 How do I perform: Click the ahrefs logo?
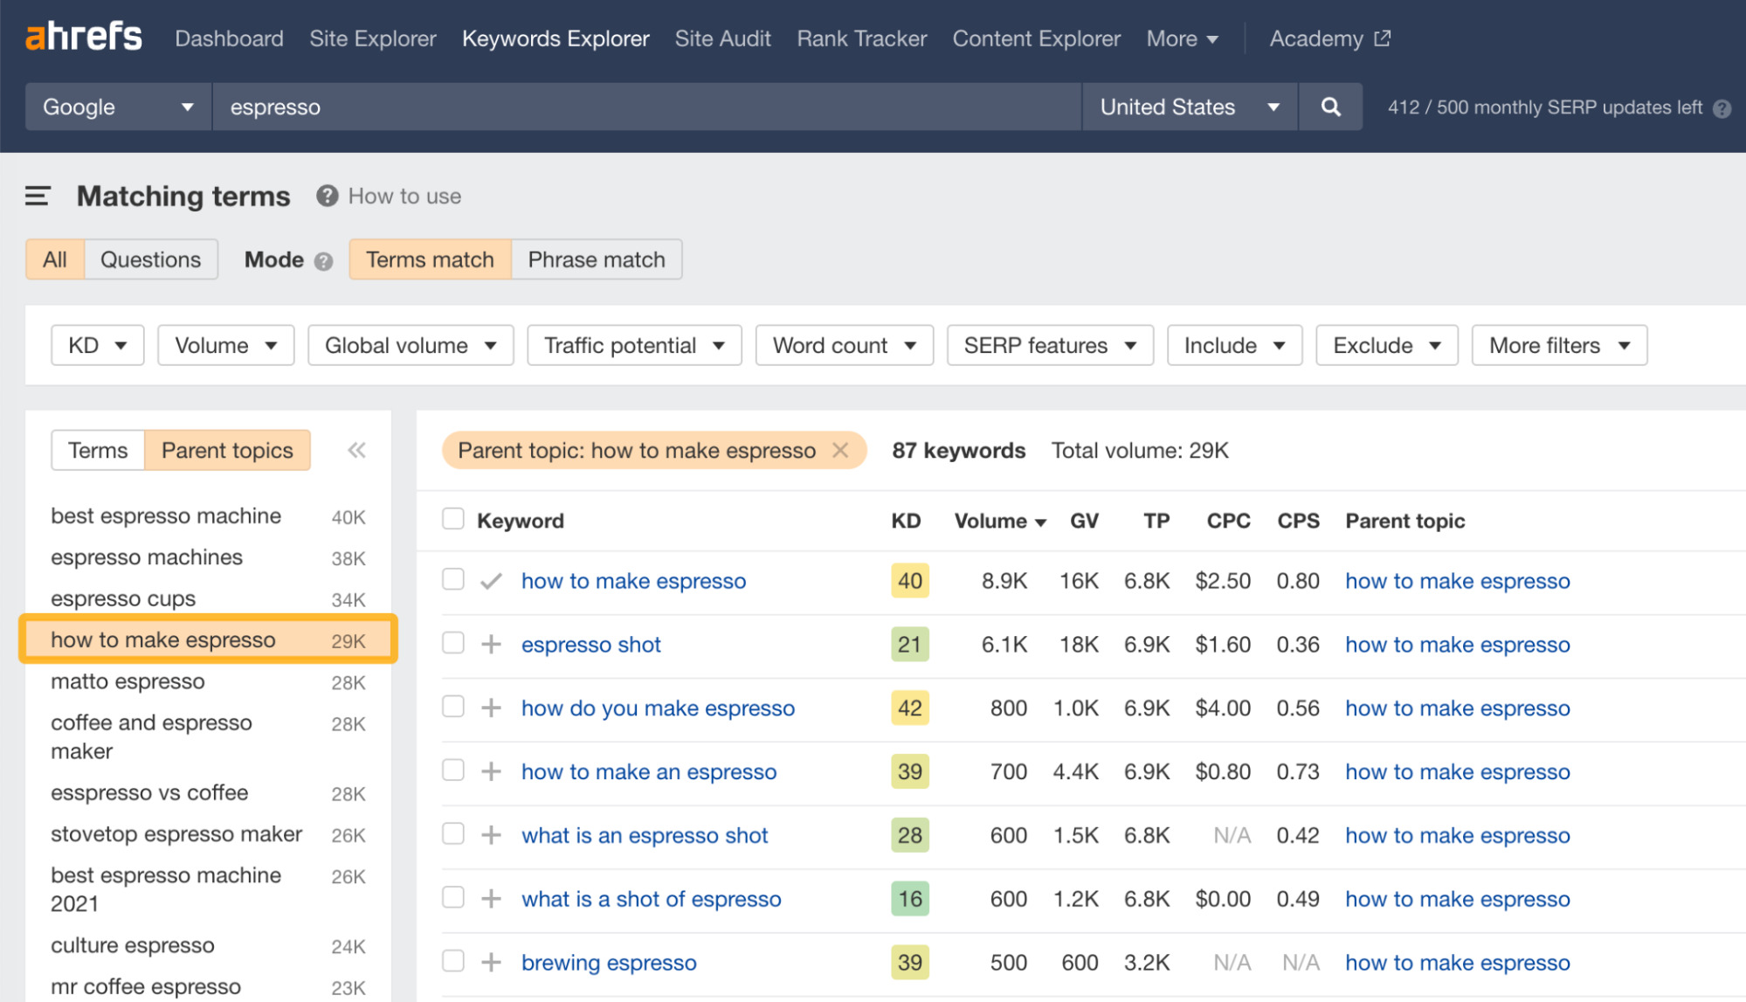point(83,36)
